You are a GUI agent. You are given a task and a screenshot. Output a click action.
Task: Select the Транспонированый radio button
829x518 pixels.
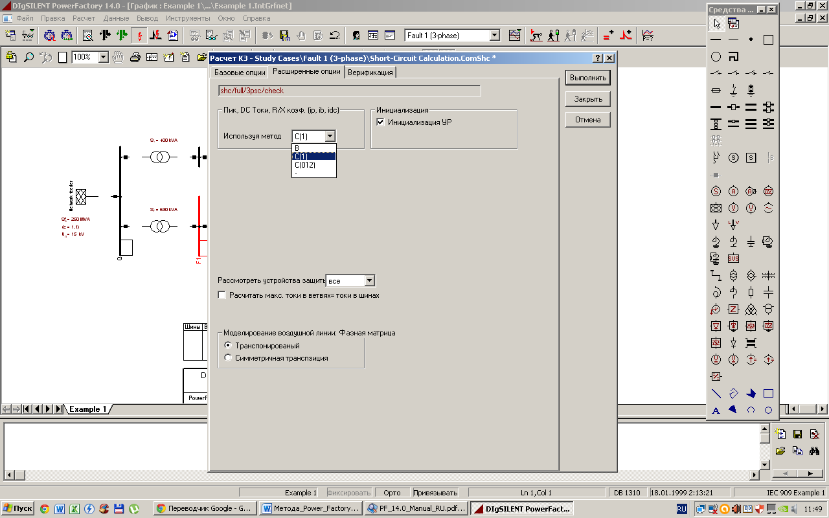pyautogui.click(x=227, y=346)
